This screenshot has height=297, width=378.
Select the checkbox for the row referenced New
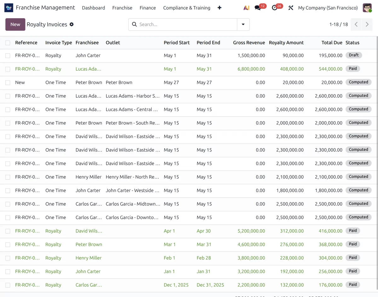8,83
